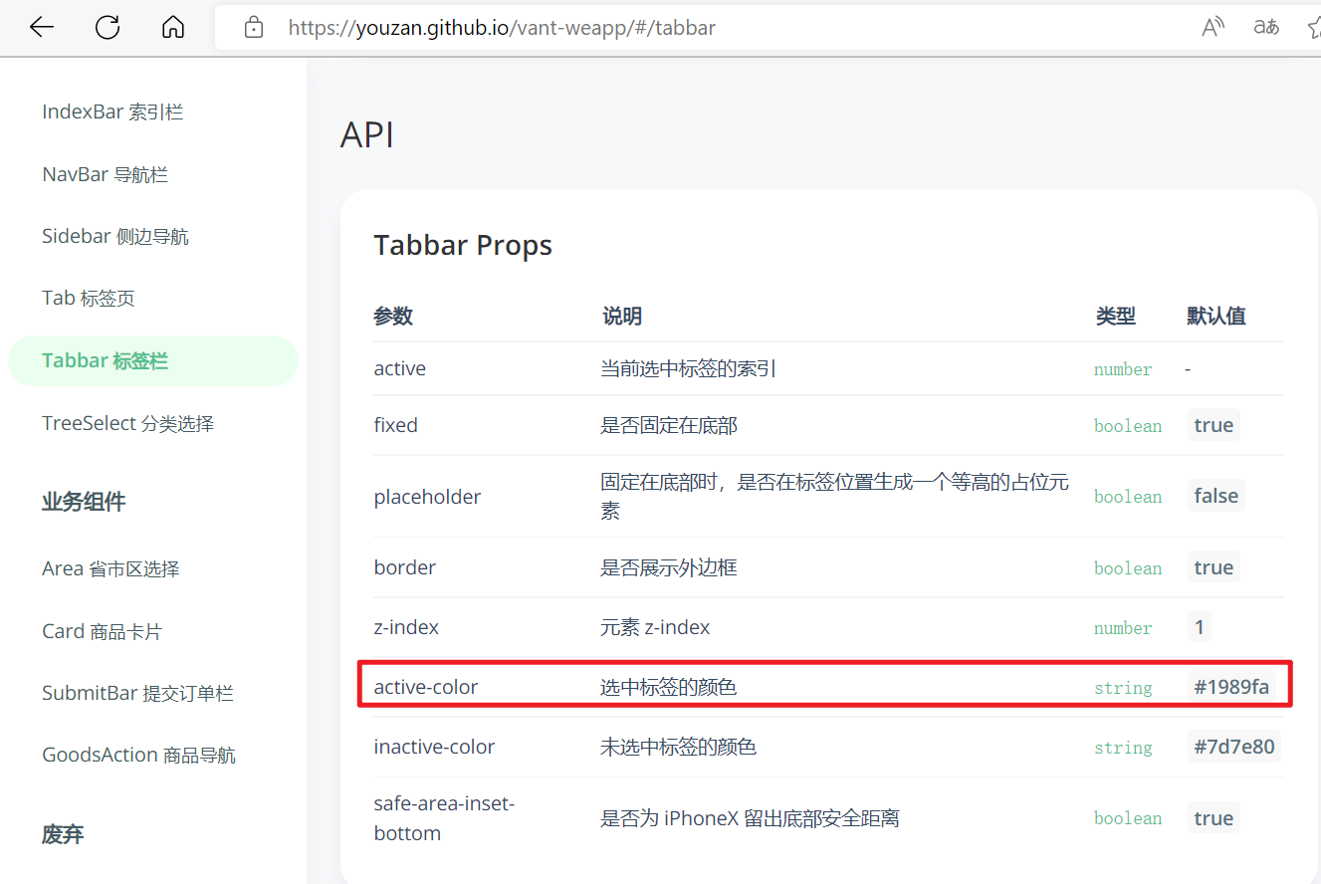Click the default value 1 for z-index
1321x884 pixels.
tap(1200, 627)
